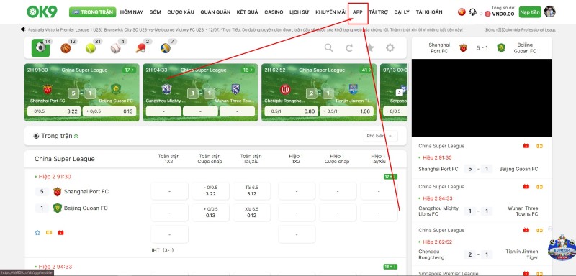Bet Xỉu 6.5 at 0.12
This screenshot has height=276, width=576.
pyautogui.click(x=251, y=213)
